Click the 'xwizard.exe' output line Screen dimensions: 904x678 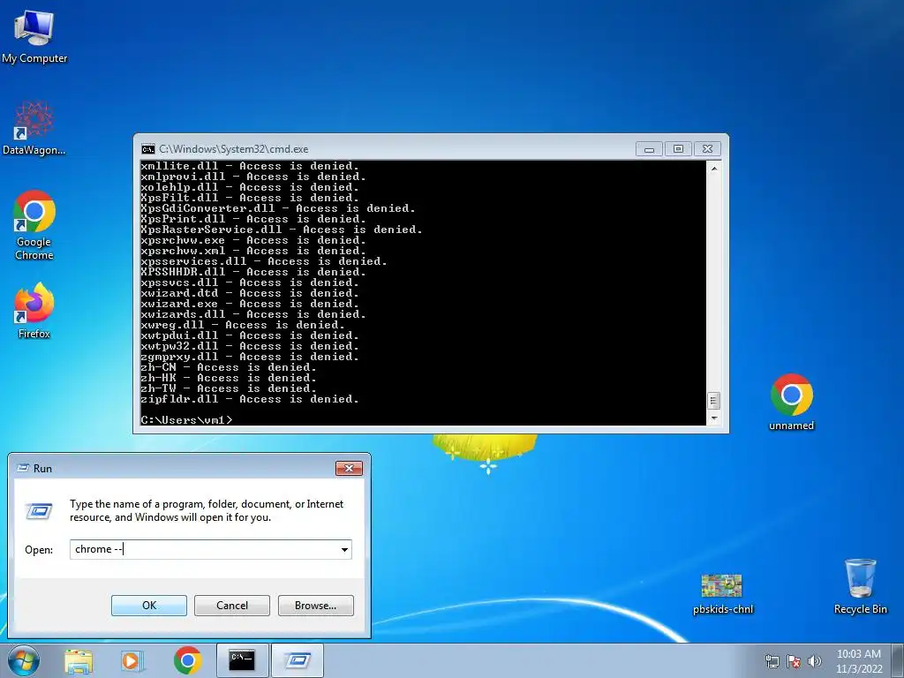click(250, 304)
